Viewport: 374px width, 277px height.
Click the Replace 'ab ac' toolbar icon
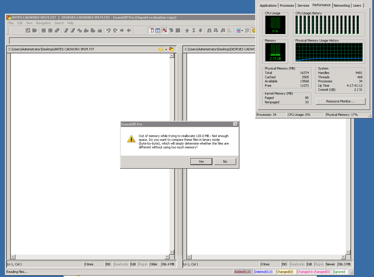(x=230, y=30)
